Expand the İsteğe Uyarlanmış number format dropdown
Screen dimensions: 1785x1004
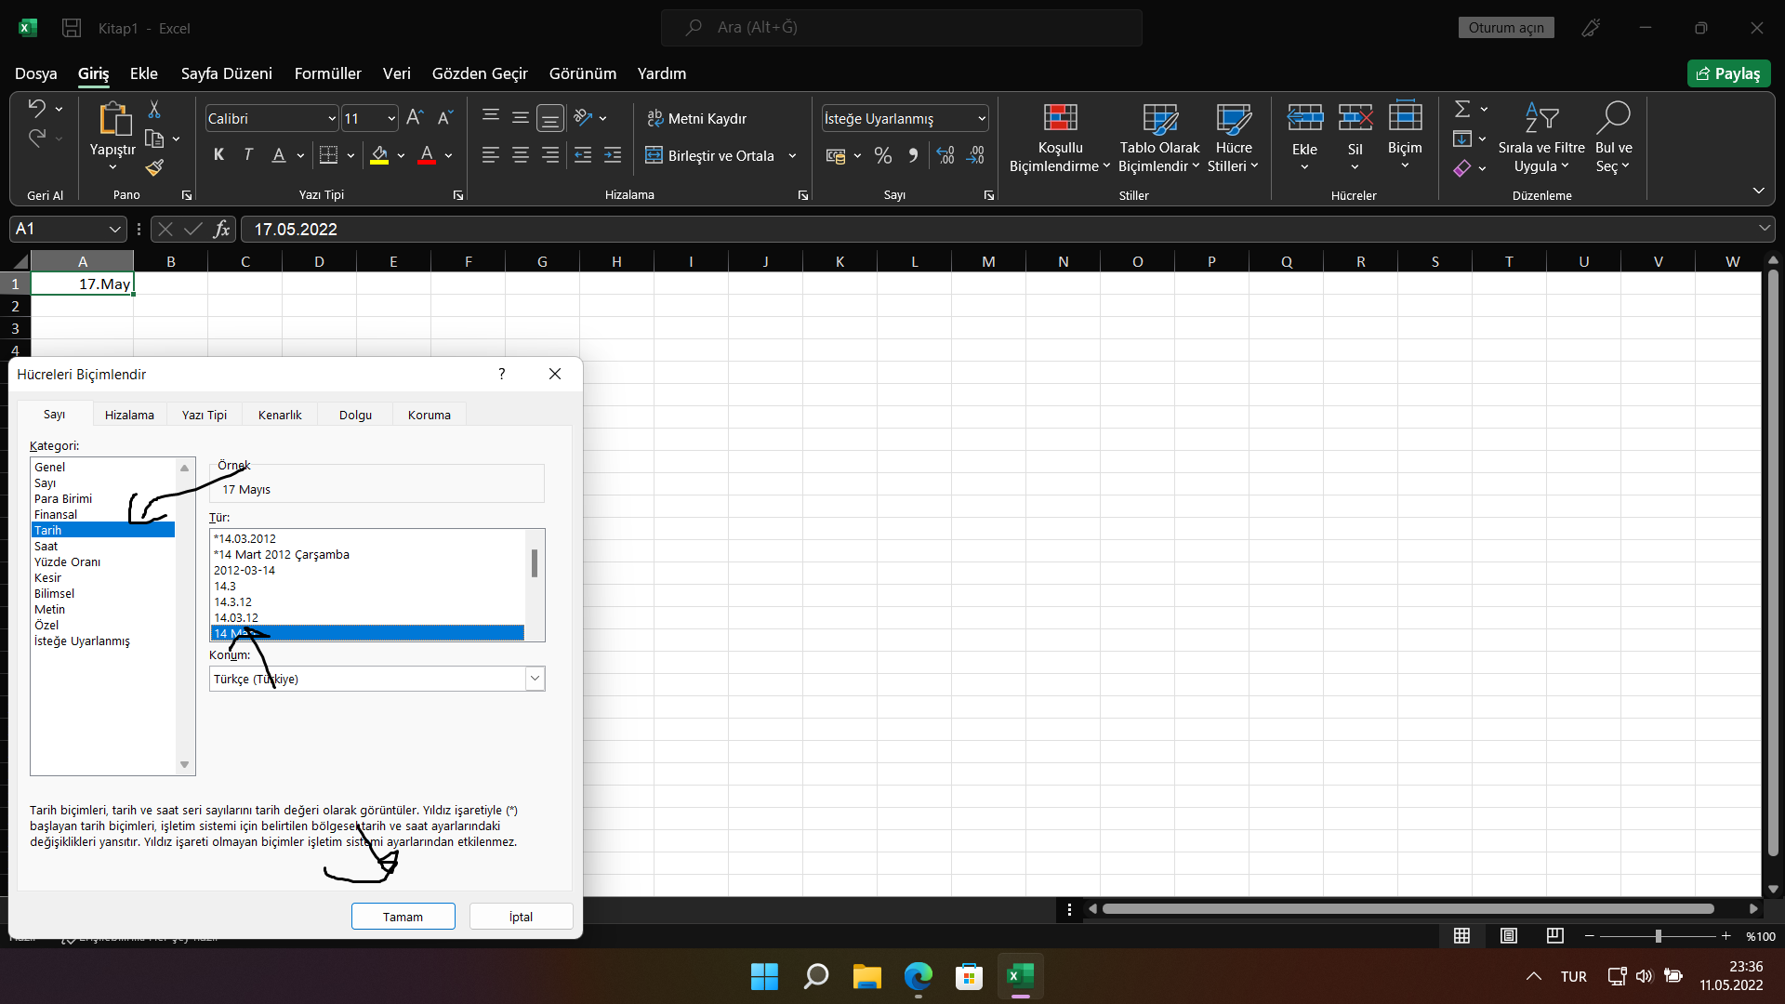point(982,119)
